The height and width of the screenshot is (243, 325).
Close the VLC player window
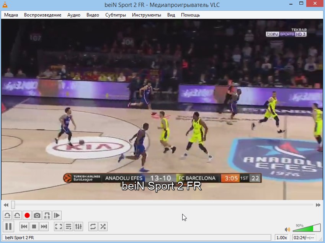[x=315, y=3]
